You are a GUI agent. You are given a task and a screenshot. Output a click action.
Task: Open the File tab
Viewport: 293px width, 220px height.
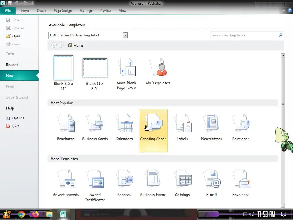coord(8,11)
